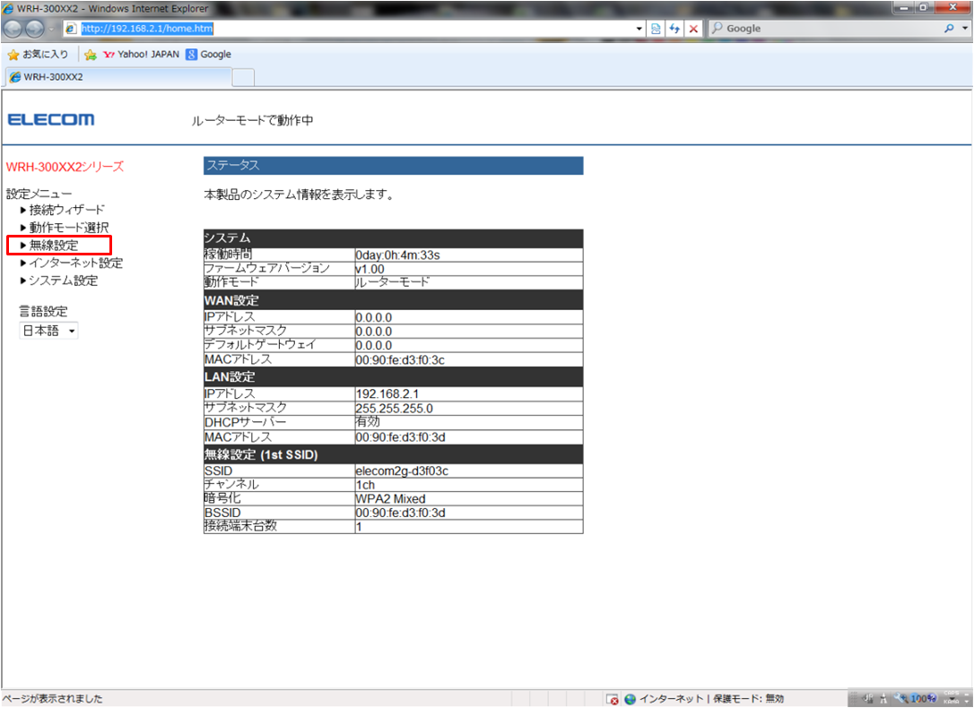
Task: Stop loading with the red X icon
Action: click(693, 29)
